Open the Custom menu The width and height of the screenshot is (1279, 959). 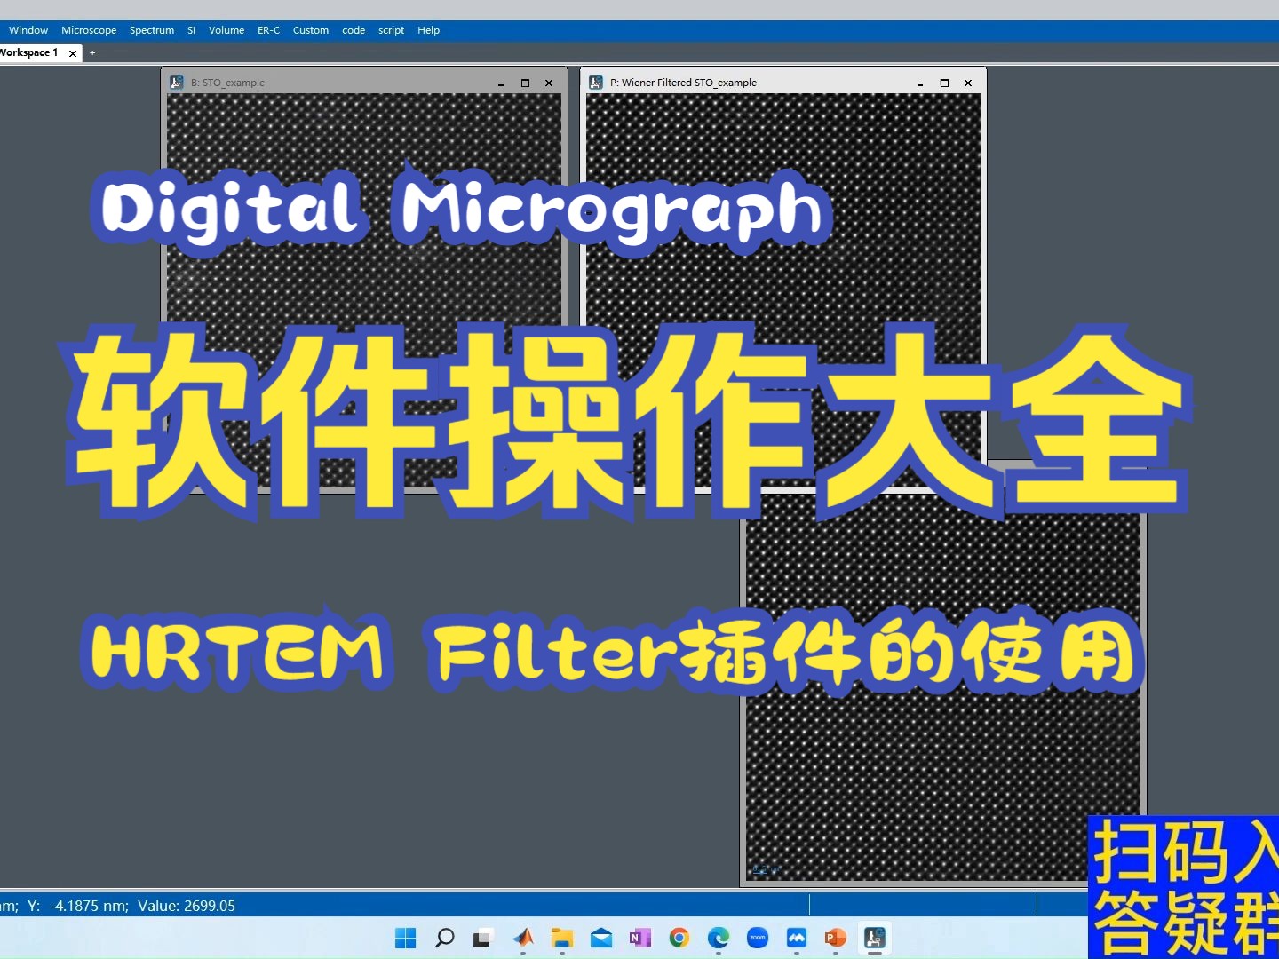(311, 30)
